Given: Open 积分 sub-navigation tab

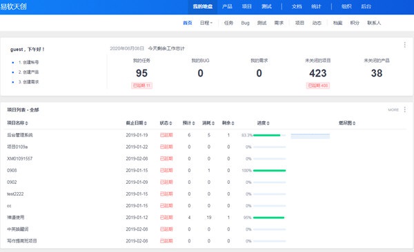Looking at the screenshot, I should [x=355, y=23].
